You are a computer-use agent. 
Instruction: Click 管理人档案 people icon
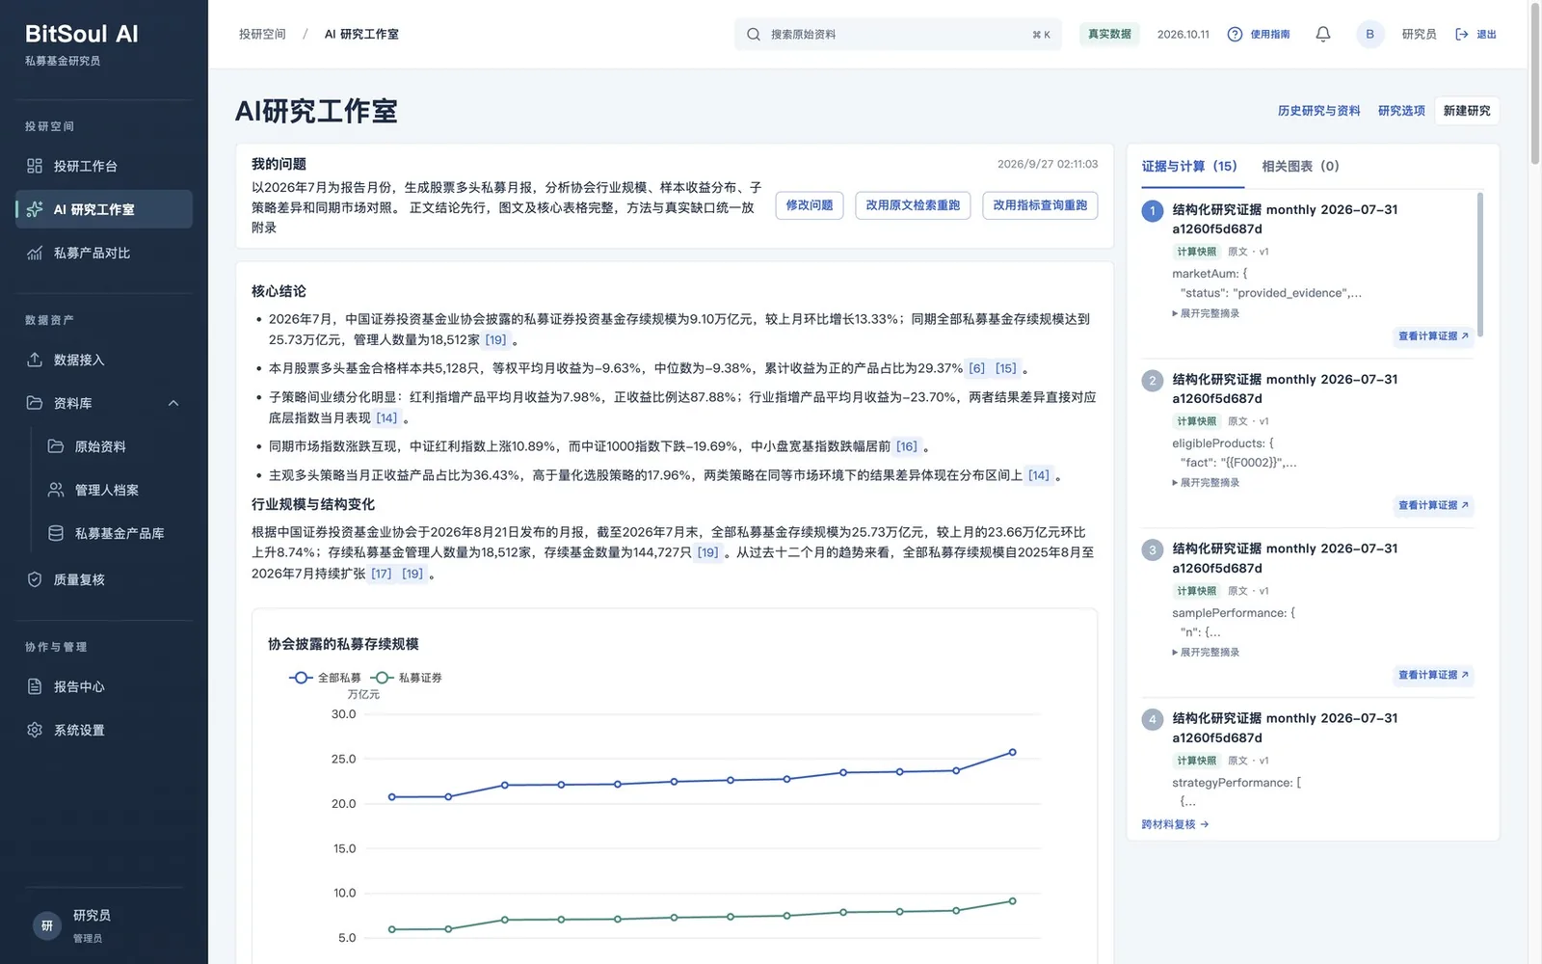point(56,490)
